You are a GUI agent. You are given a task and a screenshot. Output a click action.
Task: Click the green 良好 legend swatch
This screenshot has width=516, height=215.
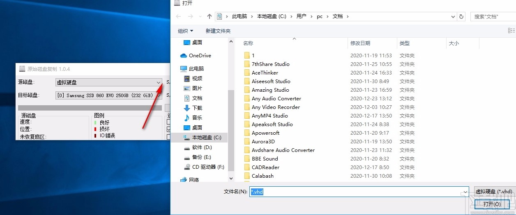click(x=95, y=122)
